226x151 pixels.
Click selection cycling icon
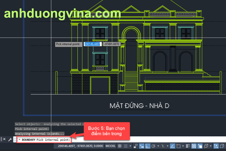click(200, 146)
